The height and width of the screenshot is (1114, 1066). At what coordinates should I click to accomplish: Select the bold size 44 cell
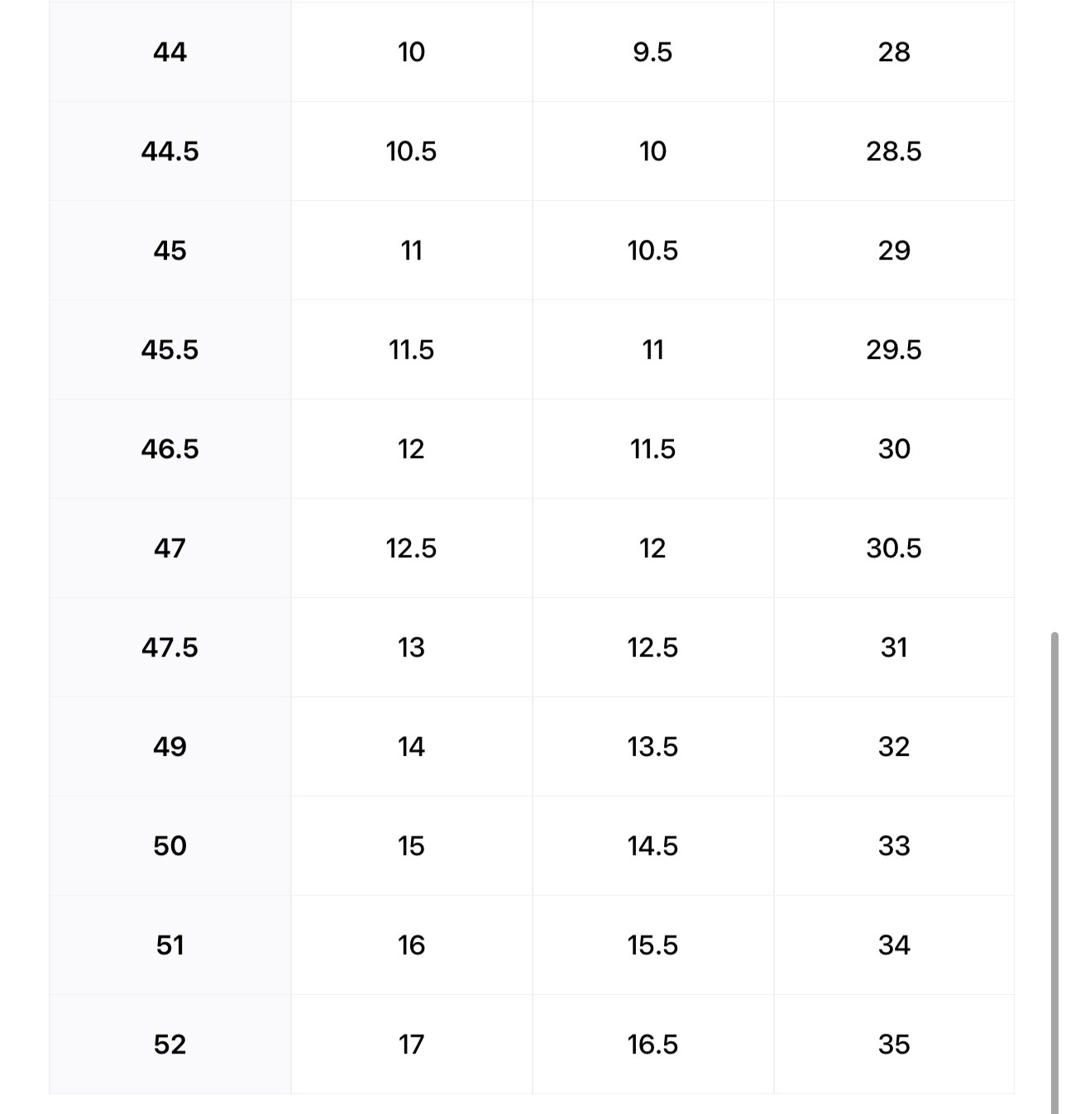170,52
